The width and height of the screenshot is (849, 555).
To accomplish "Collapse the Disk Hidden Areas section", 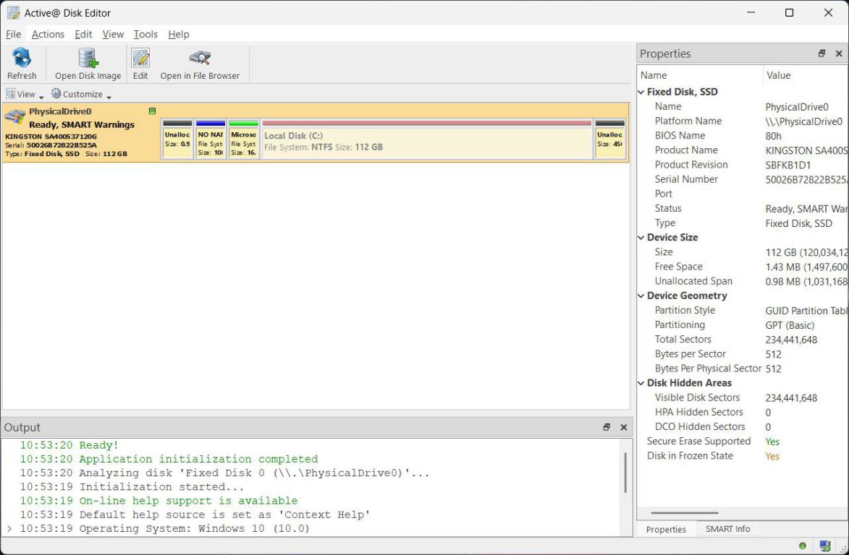I will coord(641,383).
